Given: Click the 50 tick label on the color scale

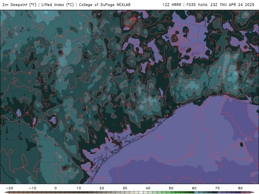Looking at the screenshot, I should click(x=171, y=188).
